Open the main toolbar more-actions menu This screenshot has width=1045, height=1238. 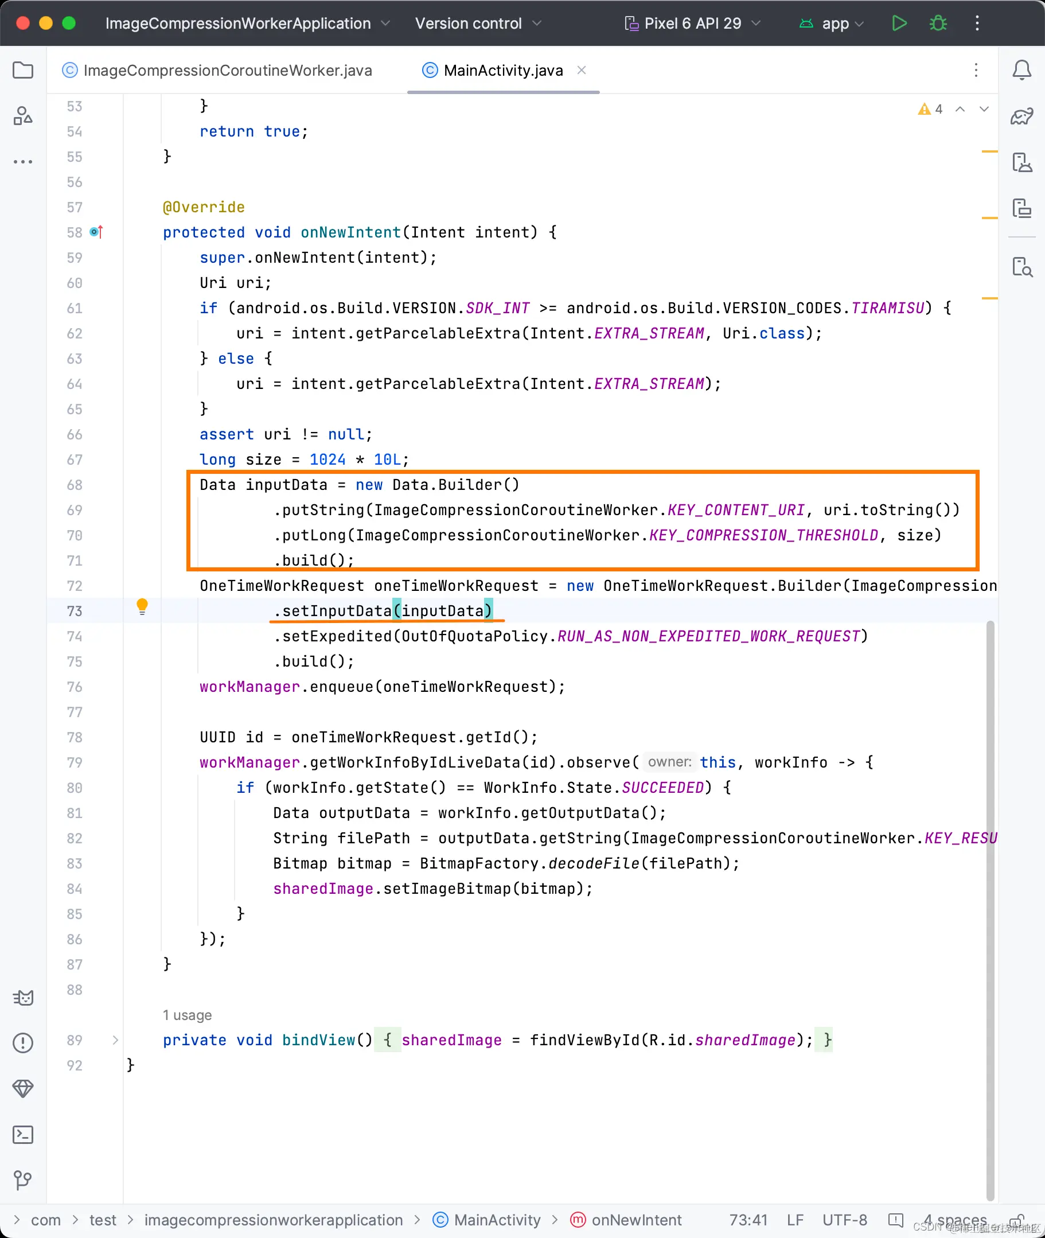pos(977,23)
